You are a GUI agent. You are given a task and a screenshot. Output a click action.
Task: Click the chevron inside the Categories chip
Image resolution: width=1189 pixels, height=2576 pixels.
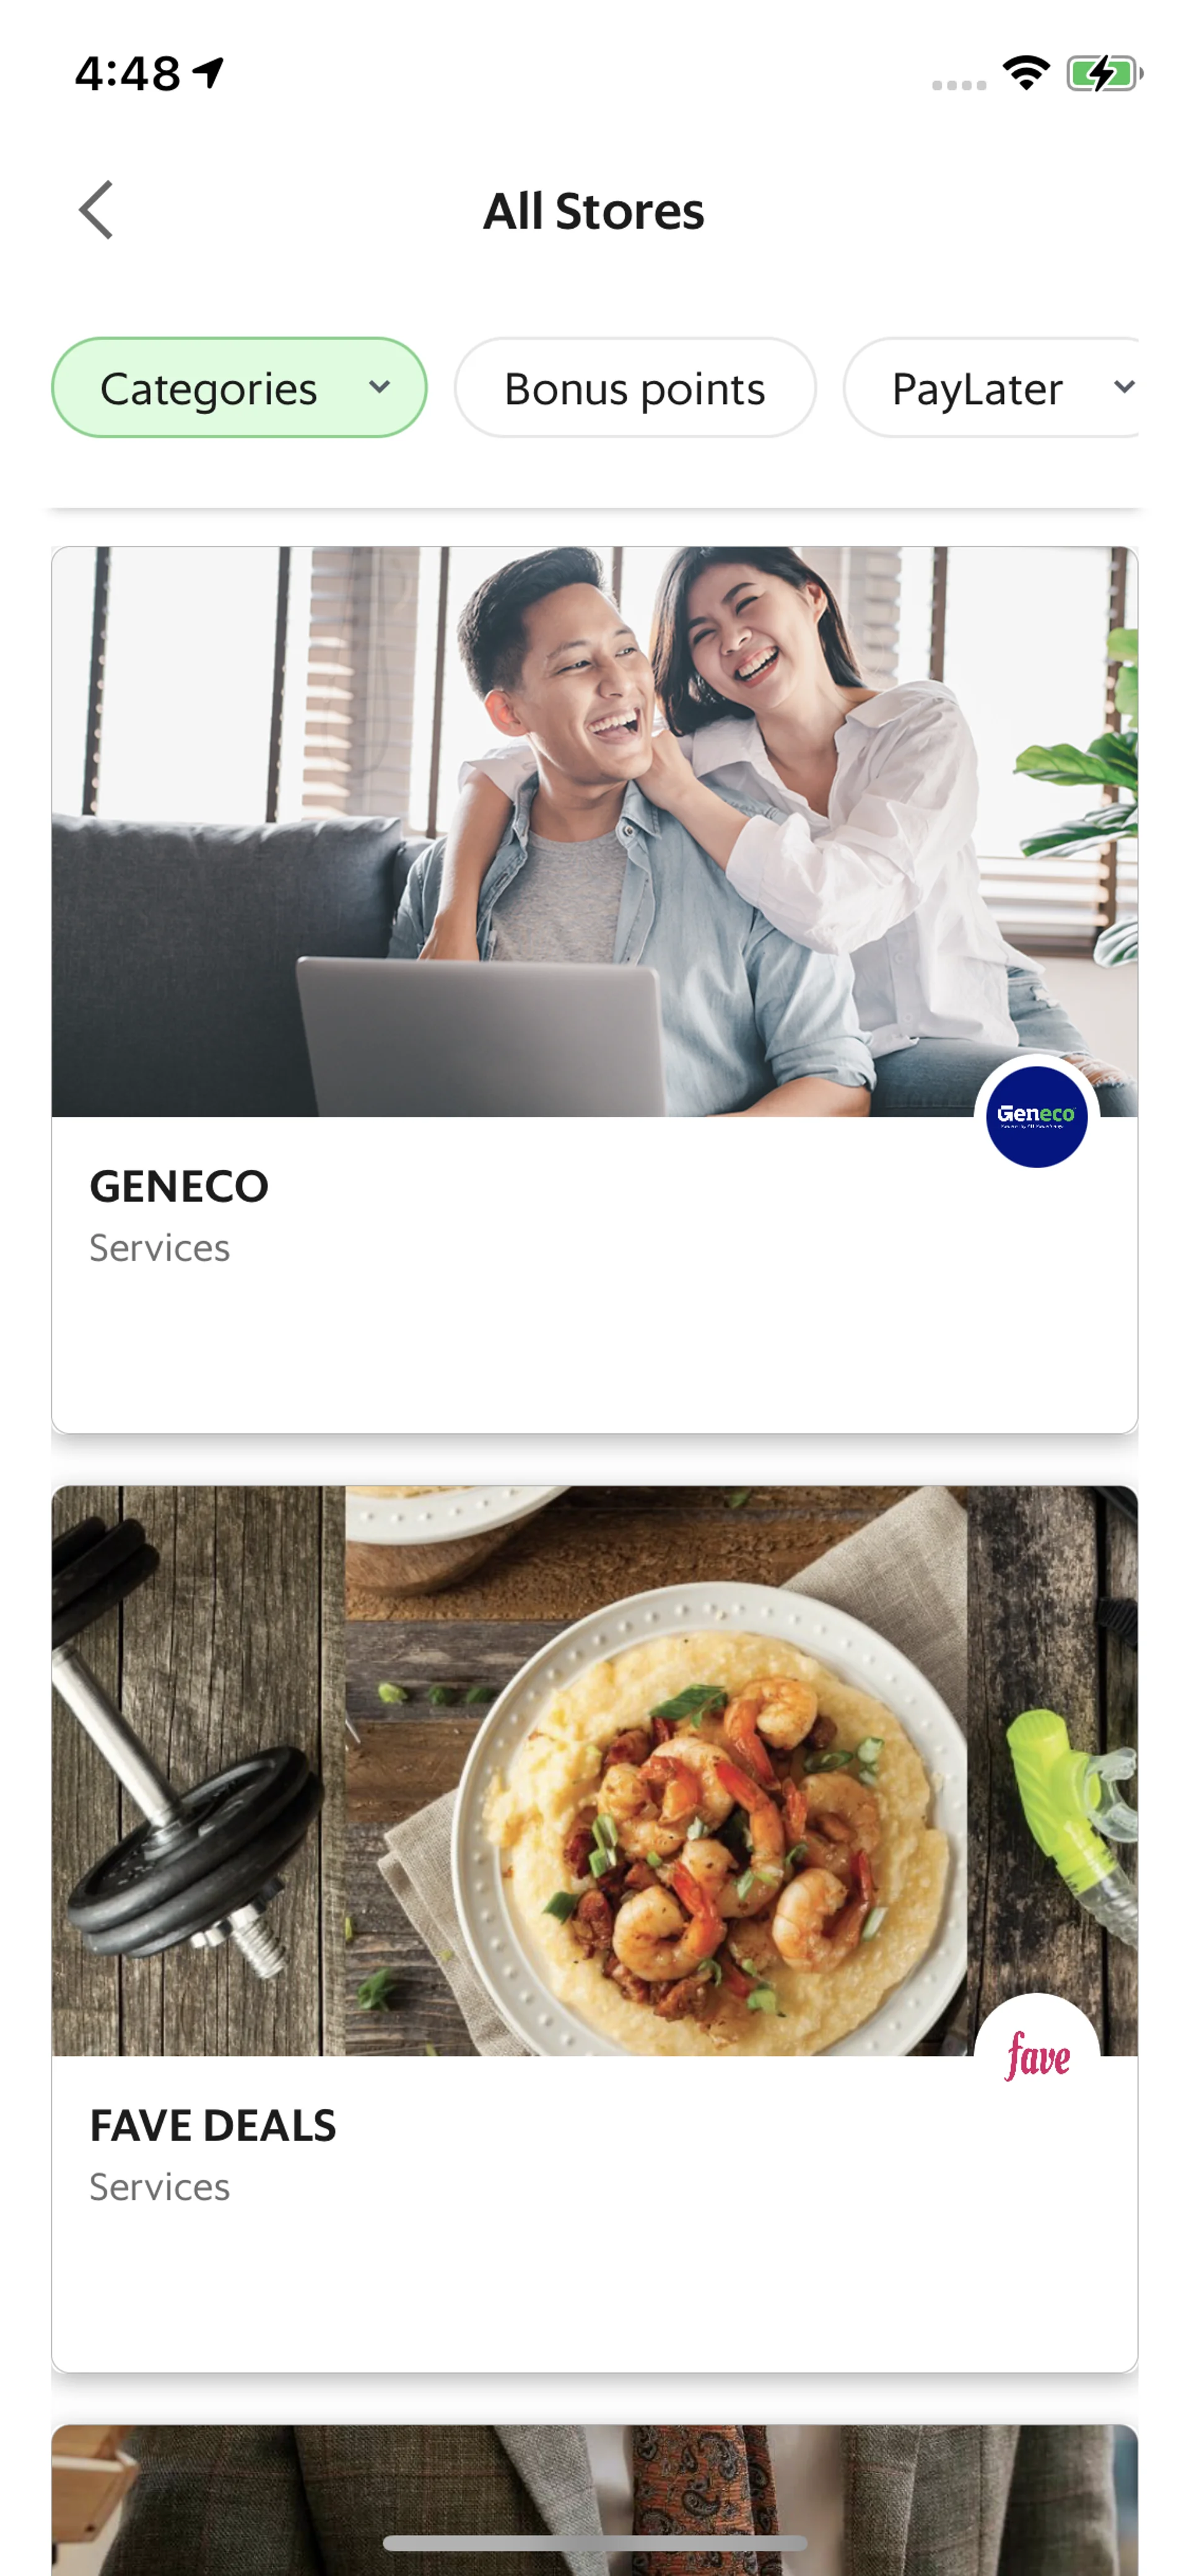378,388
